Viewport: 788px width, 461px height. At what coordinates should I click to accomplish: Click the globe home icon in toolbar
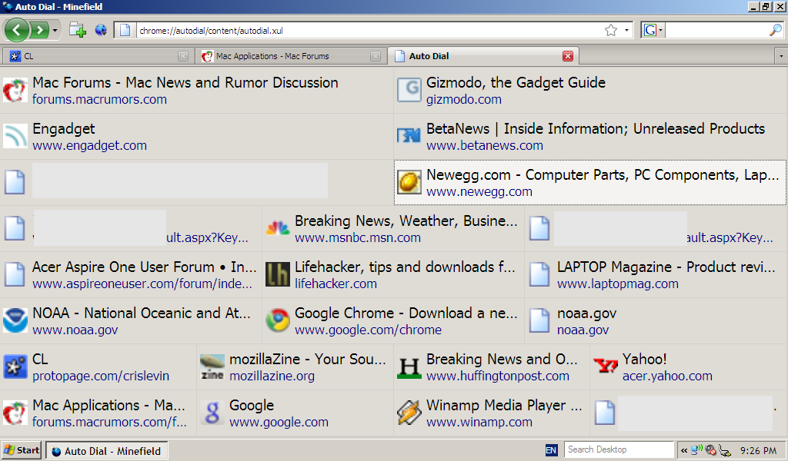pyautogui.click(x=101, y=30)
